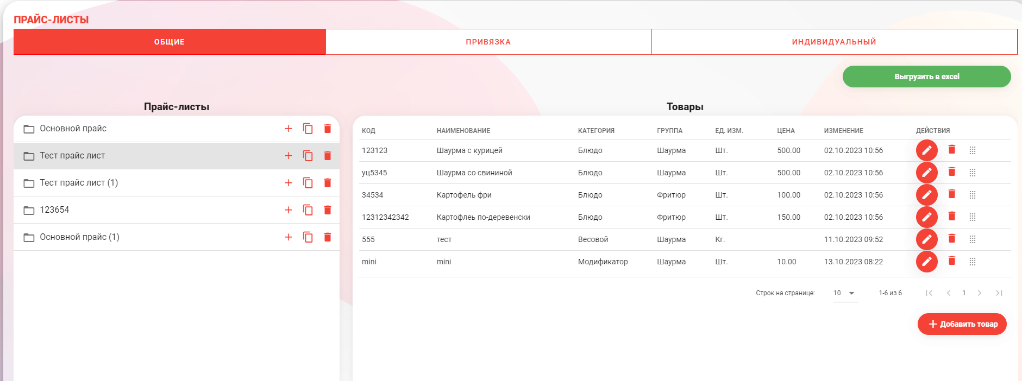The width and height of the screenshot is (1022, 381).
Task: Sort products by ГРУППА column
Action: [669, 131]
